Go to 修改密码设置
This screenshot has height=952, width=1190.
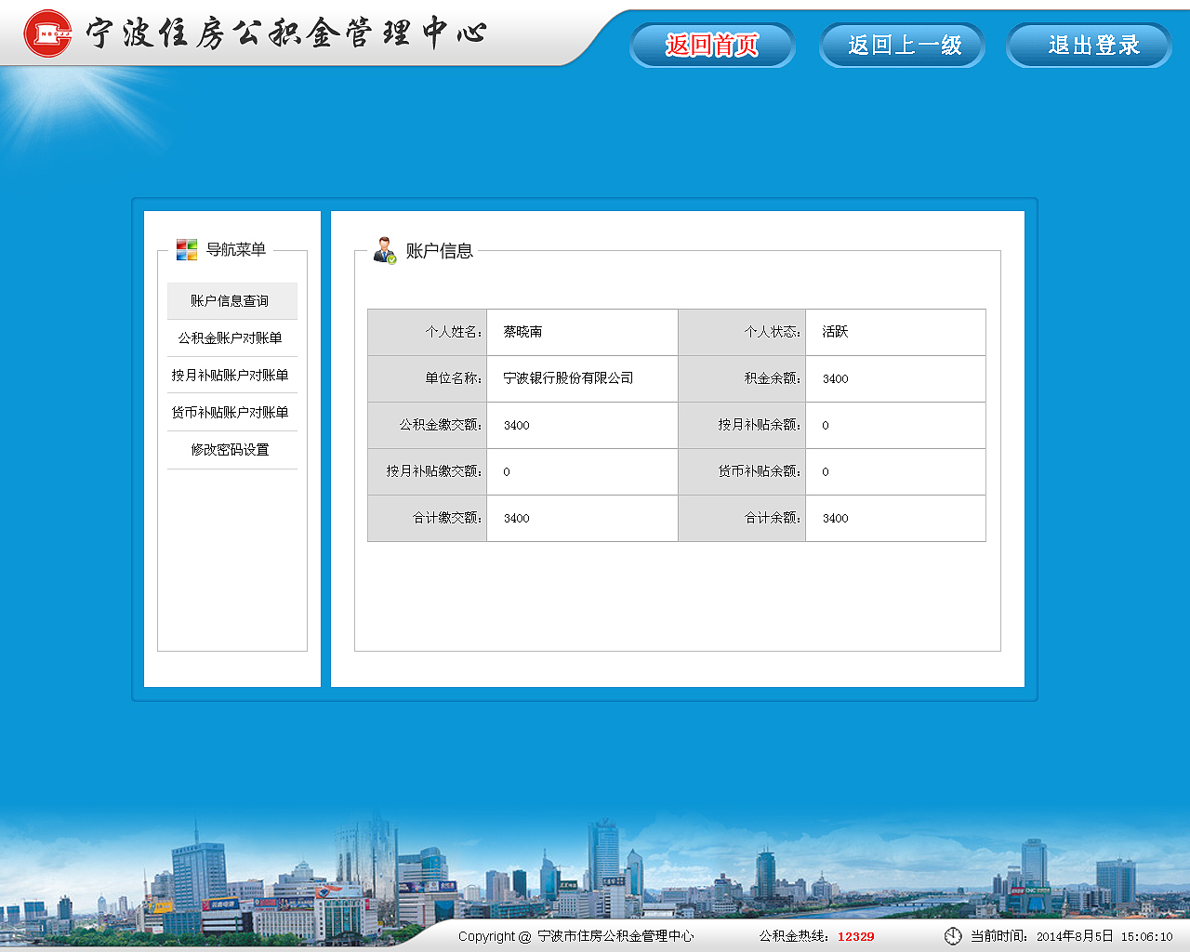click(x=231, y=449)
